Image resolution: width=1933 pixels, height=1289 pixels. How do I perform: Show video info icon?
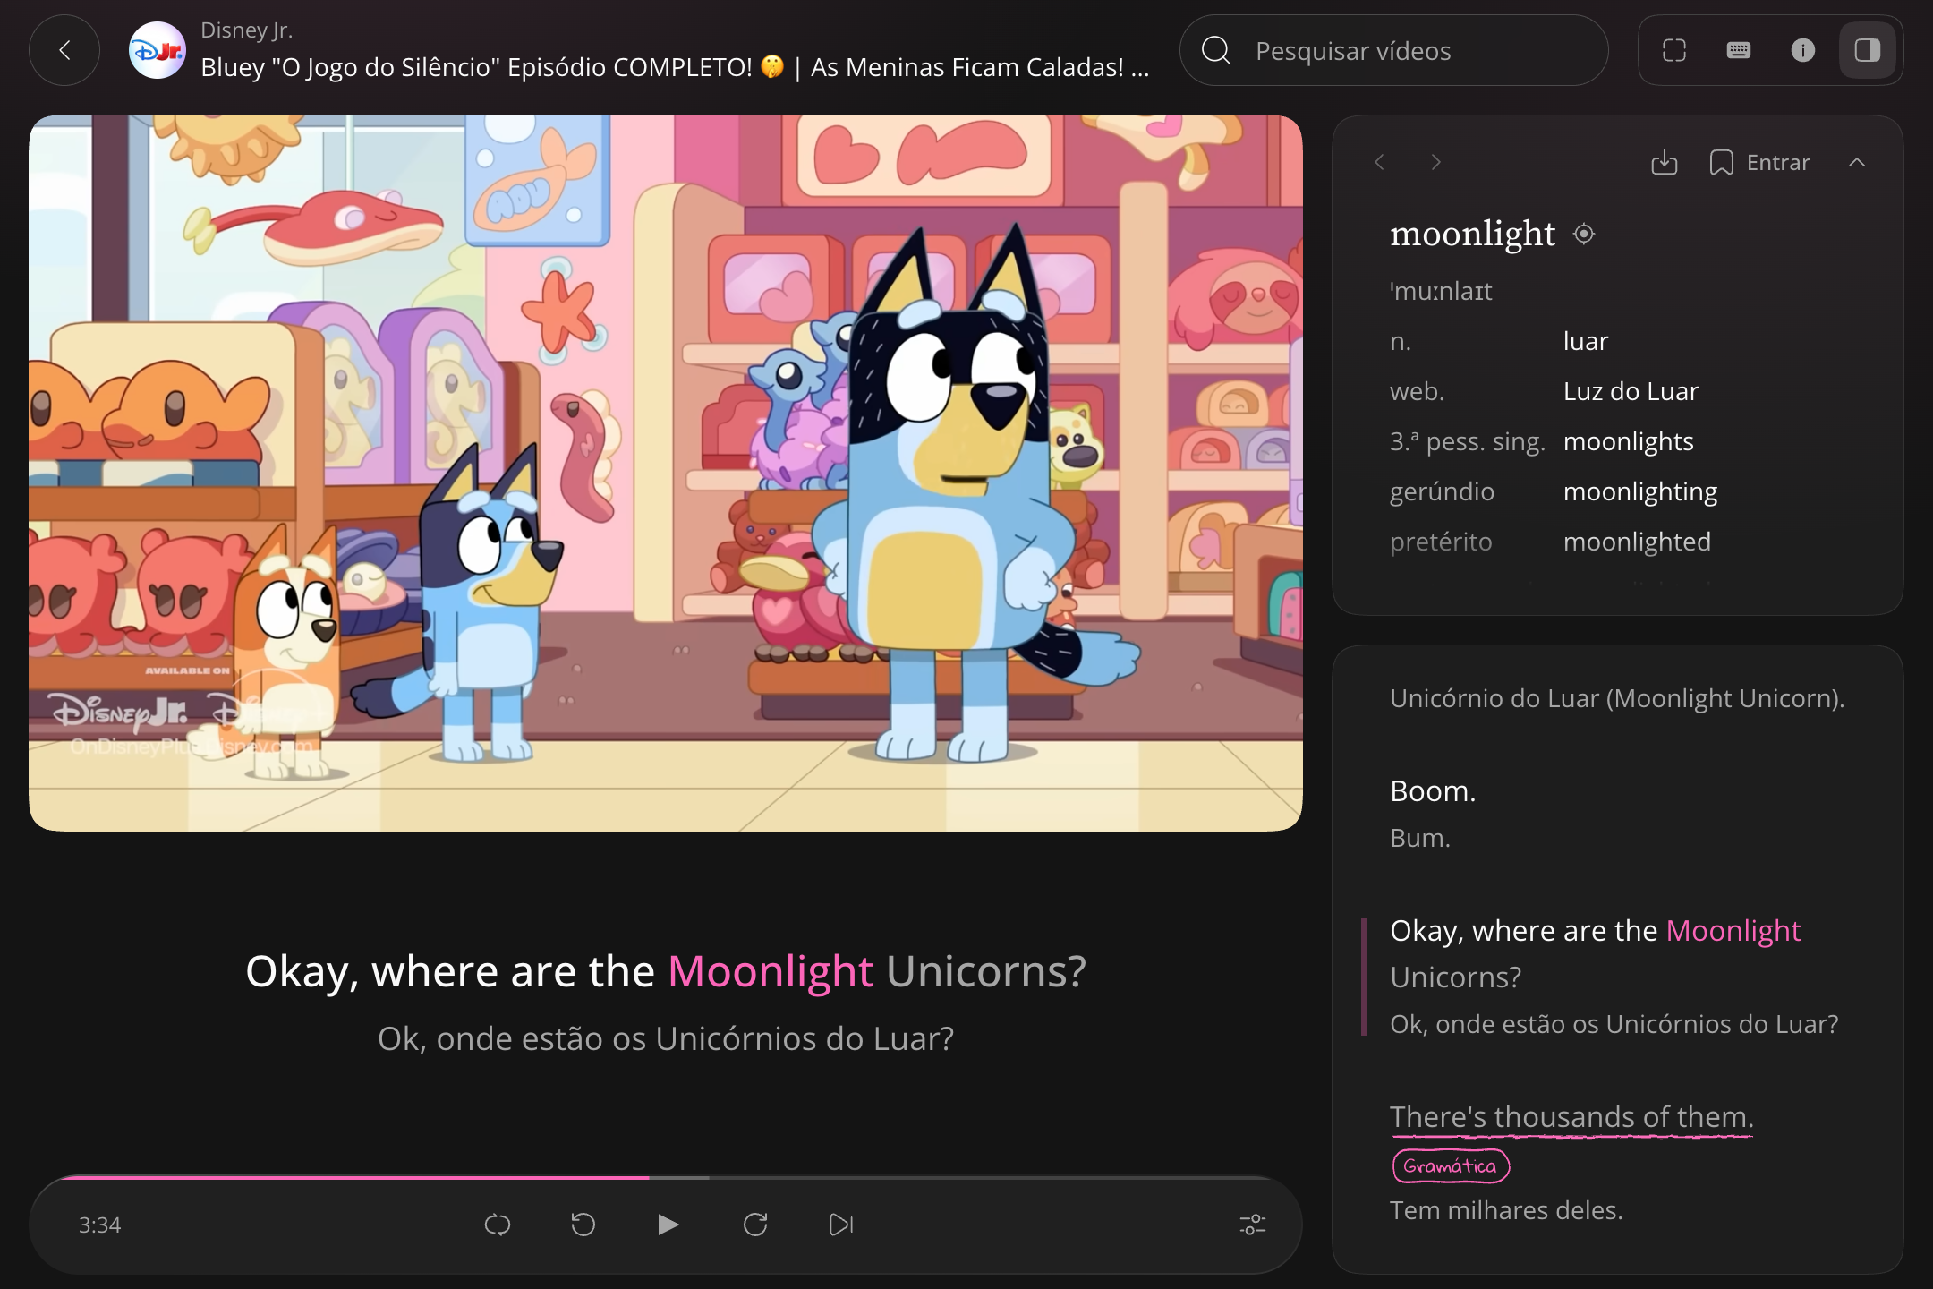tap(1803, 50)
